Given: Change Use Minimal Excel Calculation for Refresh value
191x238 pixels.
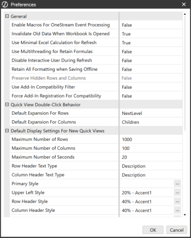Looking at the screenshot, I should (151, 42).
